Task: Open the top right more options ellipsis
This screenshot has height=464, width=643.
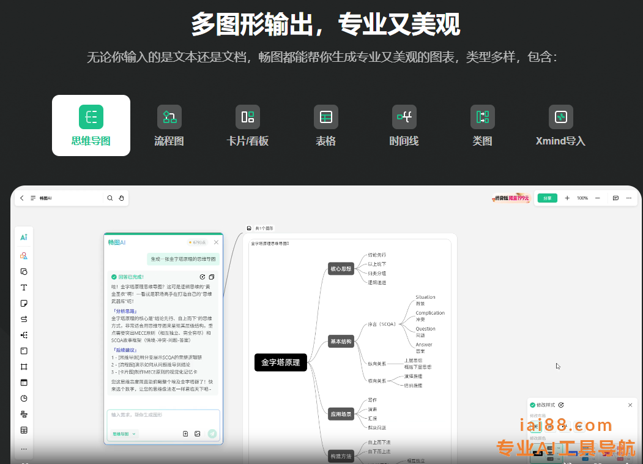Action: [x=629, y=198]
